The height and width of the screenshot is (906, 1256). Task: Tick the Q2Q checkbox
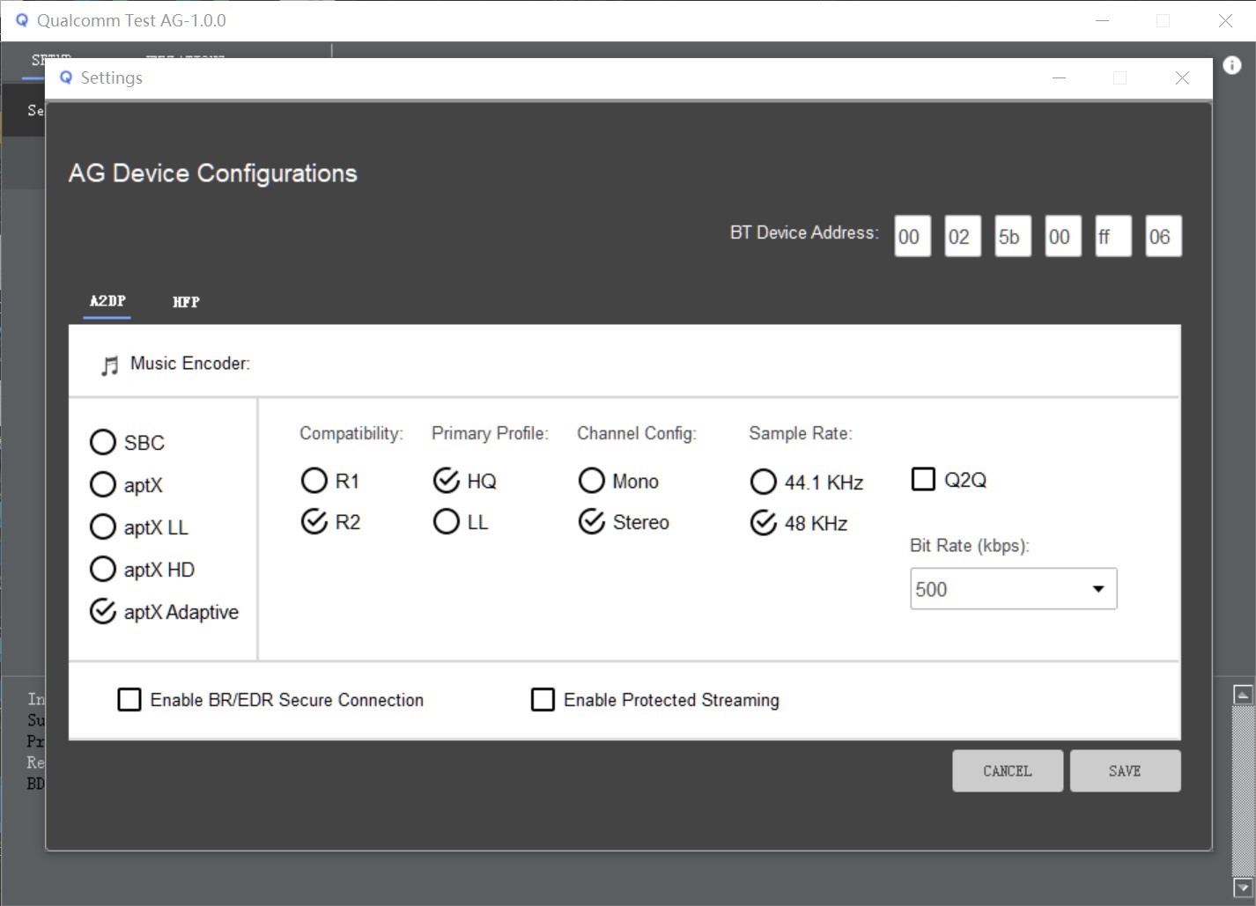click(923, 480)
